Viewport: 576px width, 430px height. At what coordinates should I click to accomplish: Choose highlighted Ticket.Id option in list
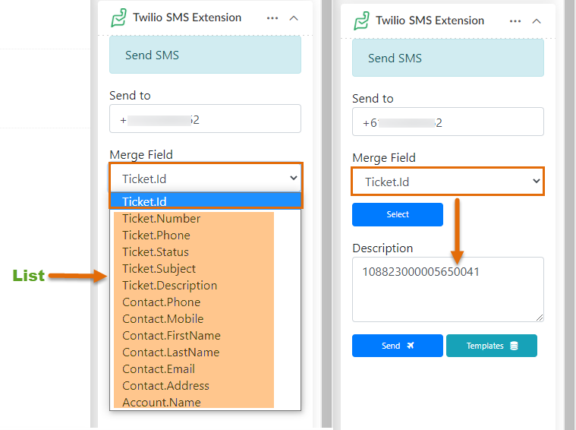pos(206,201)
